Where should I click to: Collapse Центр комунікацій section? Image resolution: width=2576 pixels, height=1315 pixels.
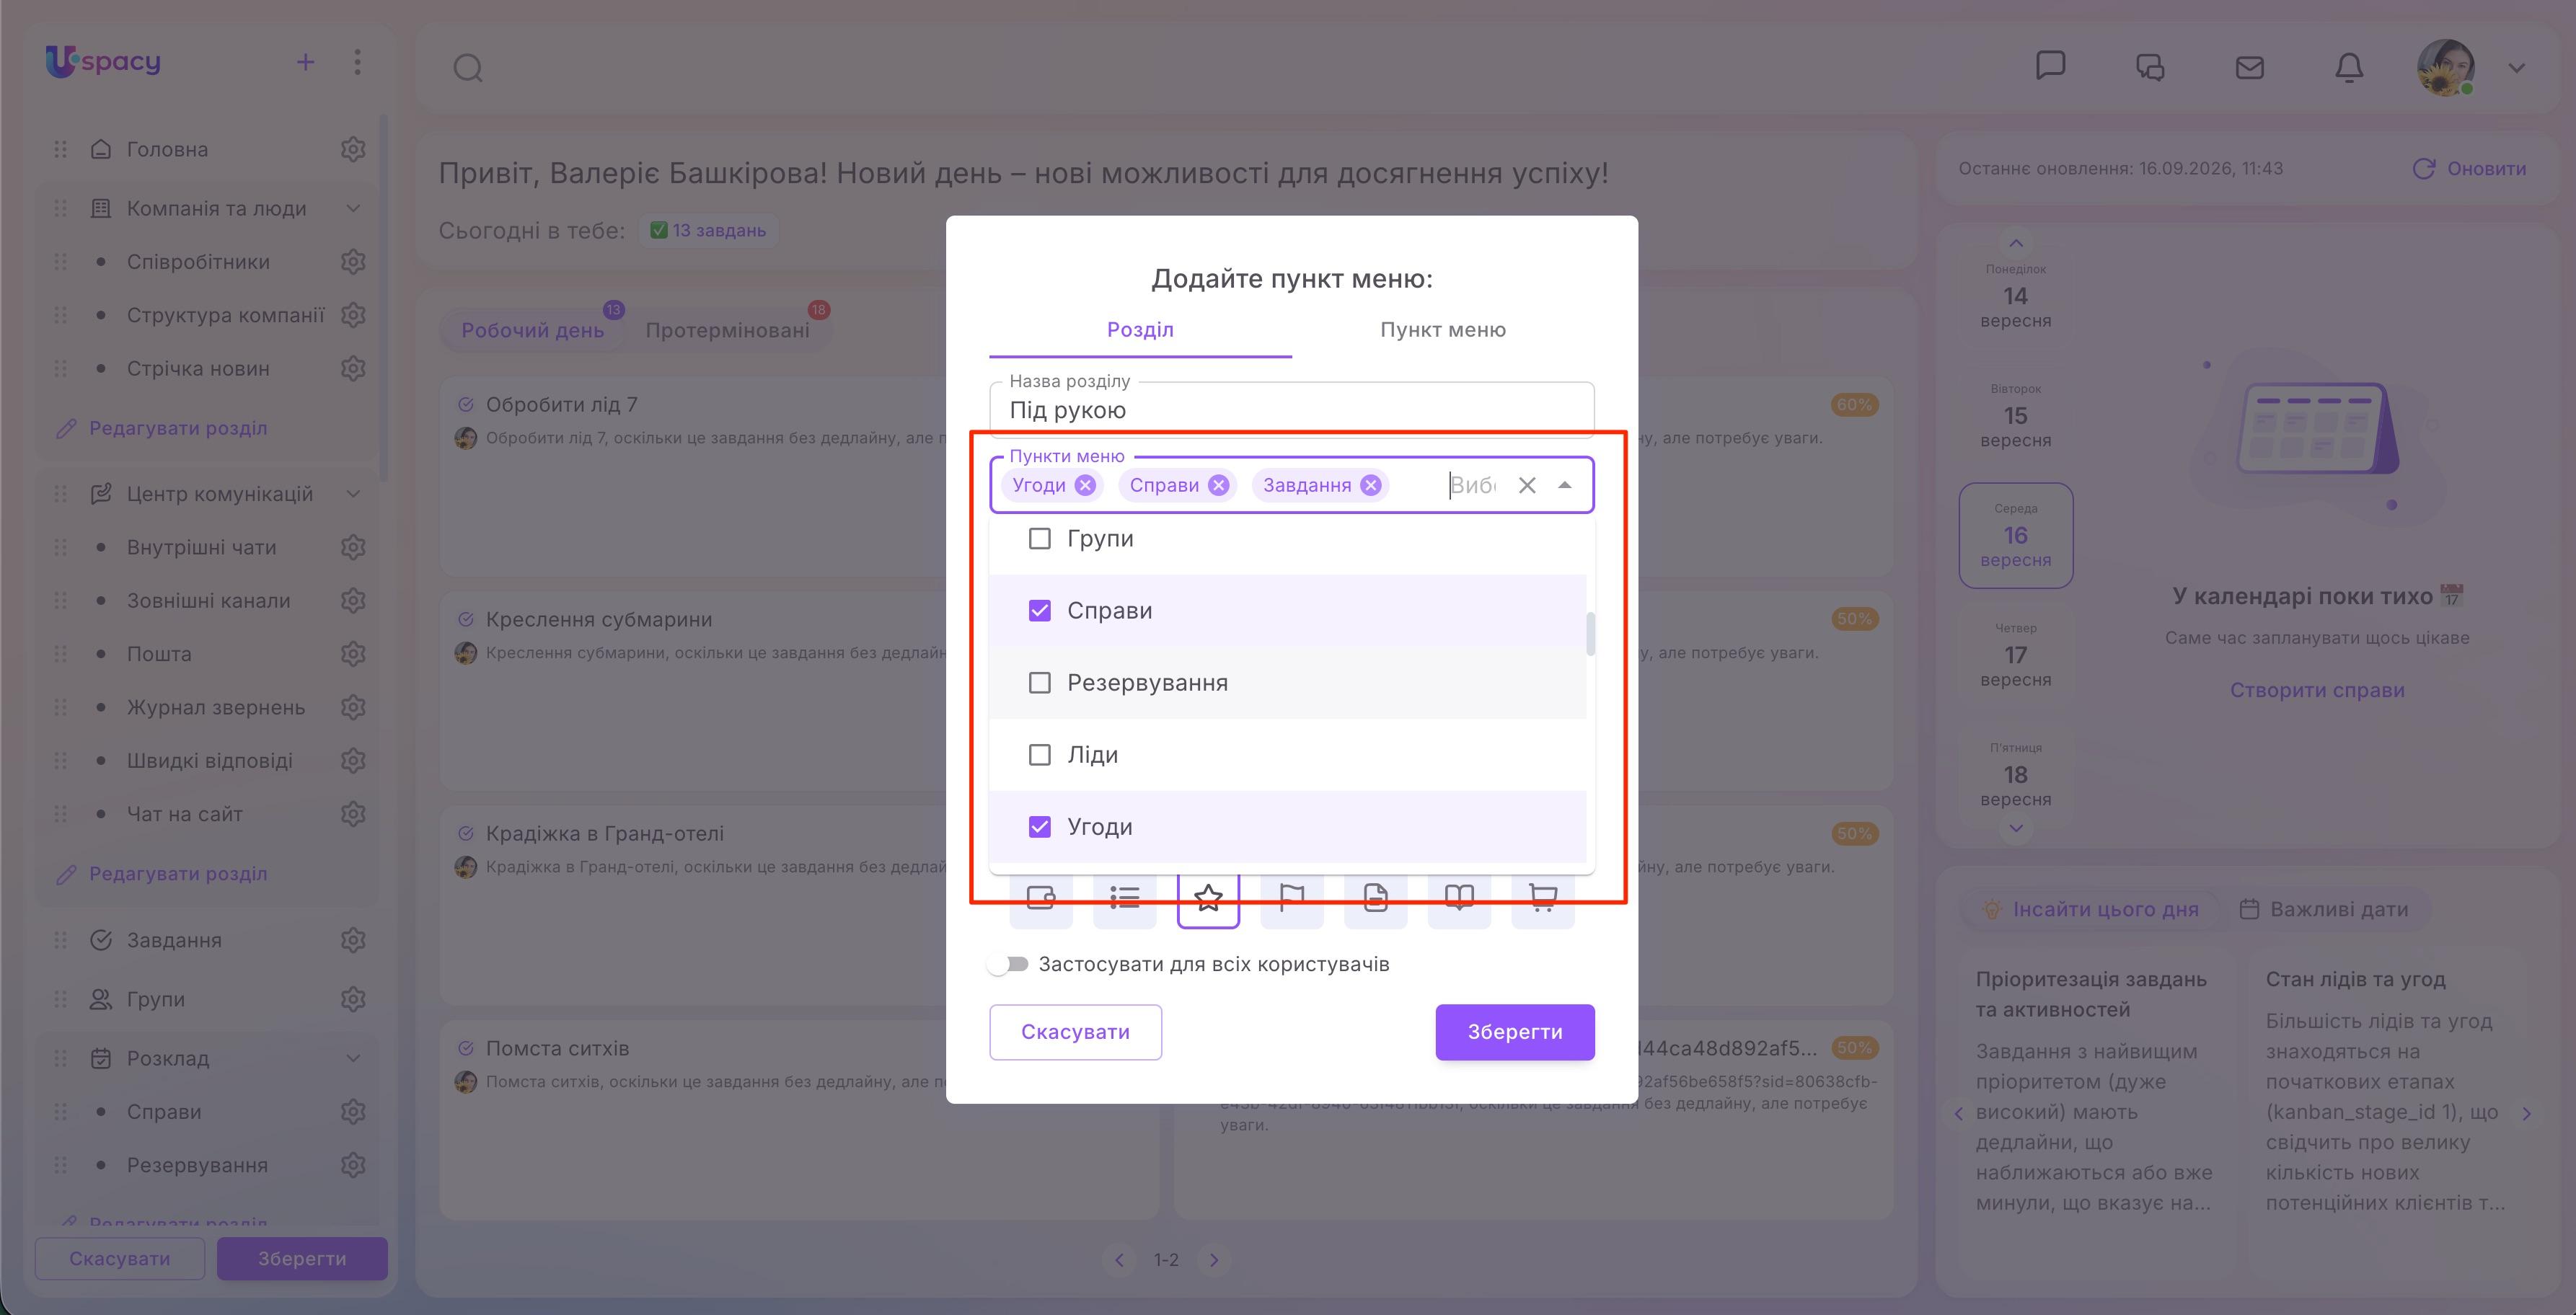point(353,494)
